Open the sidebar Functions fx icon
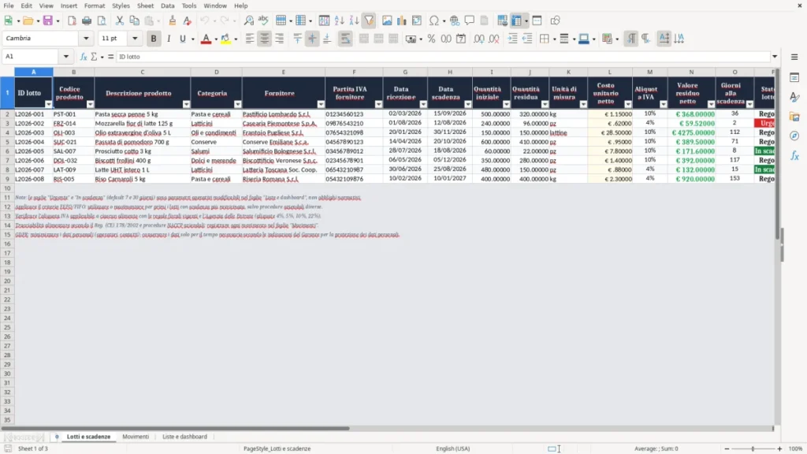 click(x=794, y=156)
